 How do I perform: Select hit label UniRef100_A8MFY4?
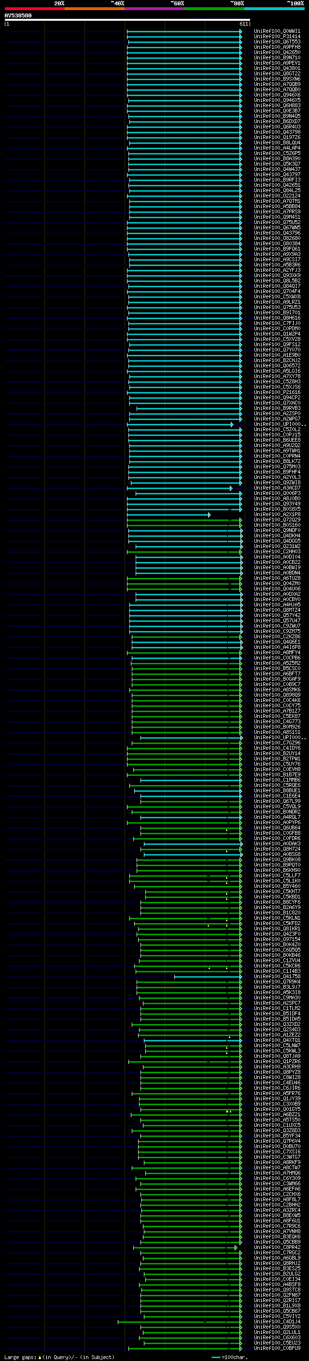pyautogui.click(x=277, y=653)
